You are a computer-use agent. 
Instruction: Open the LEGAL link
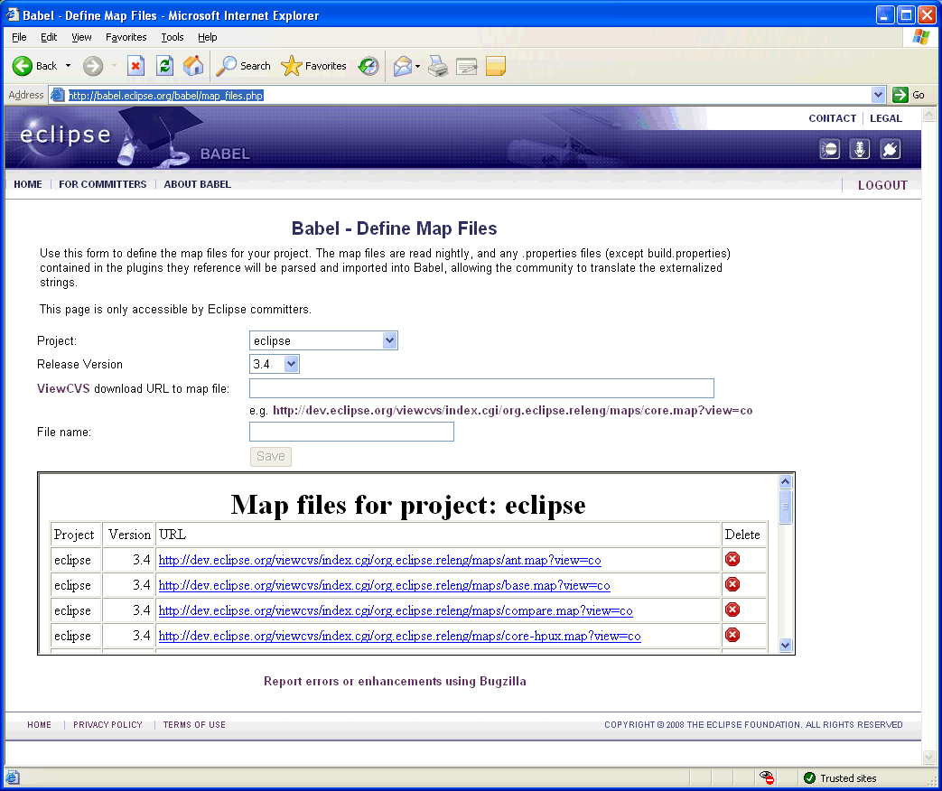coord(885,118)
